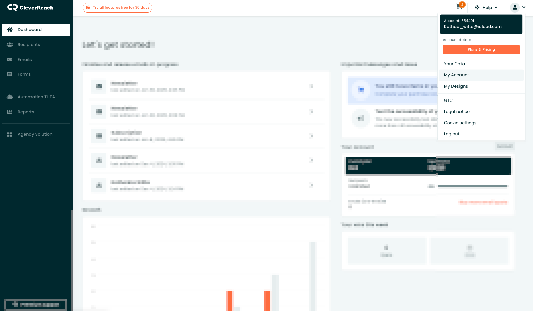The image size is (533, 311).
Task: Select the Forms list icon
Action: (x=10, y=74)
